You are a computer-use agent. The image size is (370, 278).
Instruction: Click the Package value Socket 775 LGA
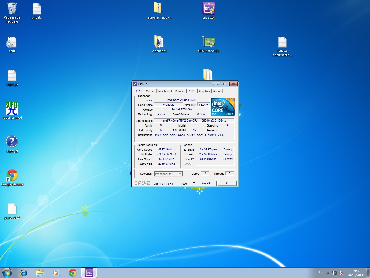tap(182, 110)
